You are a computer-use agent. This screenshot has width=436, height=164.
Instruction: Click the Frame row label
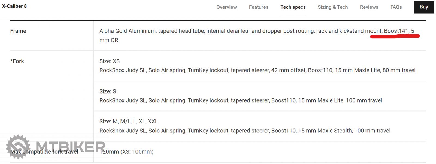(x=18, y=31)
